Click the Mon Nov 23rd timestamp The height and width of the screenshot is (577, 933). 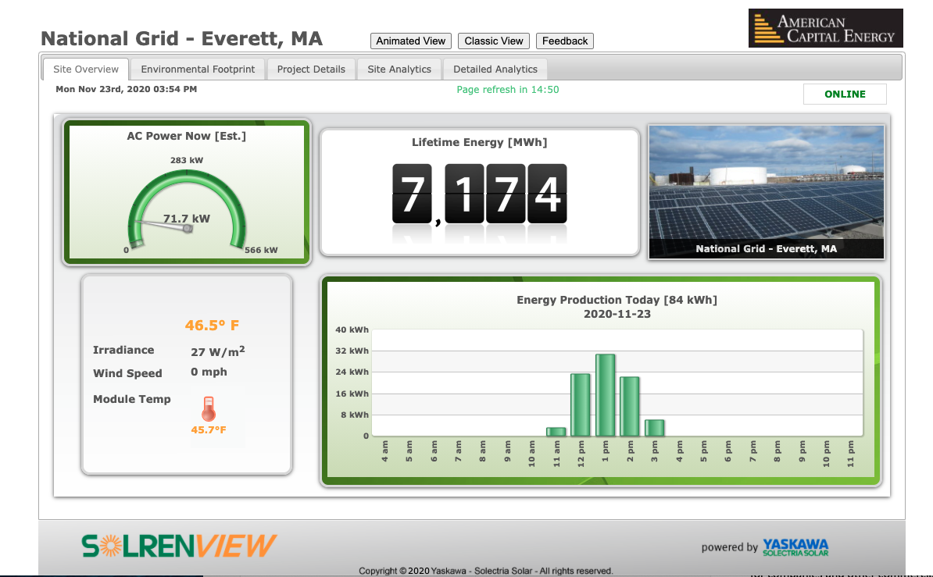coord(126,89)
